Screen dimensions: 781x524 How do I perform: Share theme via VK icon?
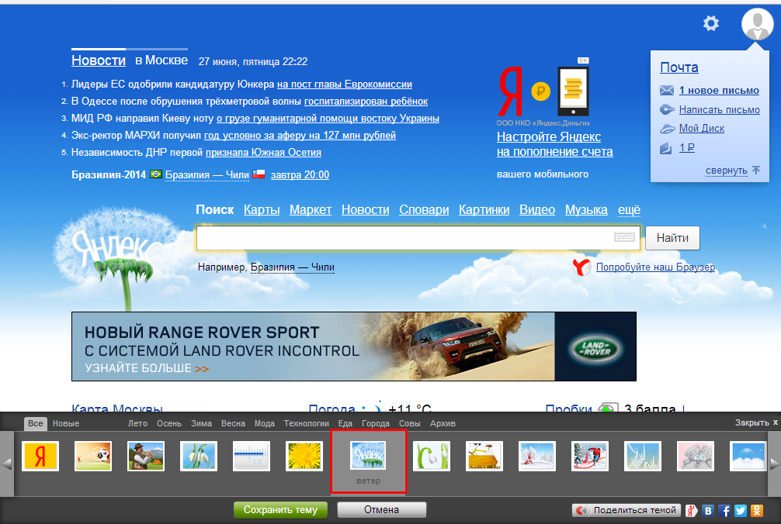[x=708, y=511]
